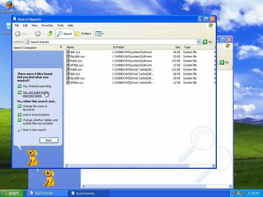Click background window horizontal scrollbar right arrow
263x197 pixels.
tap(230, 186)
